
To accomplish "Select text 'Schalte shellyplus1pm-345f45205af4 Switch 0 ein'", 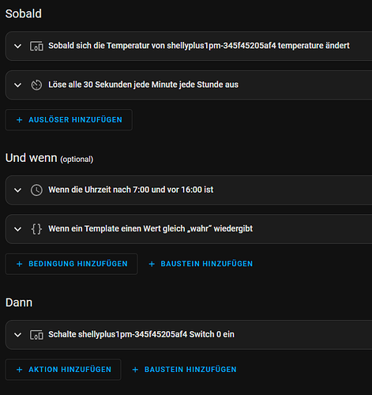I will tap(141, 334).
